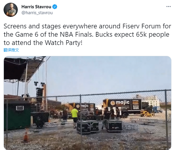Open the embedded tweet video thumbnail

point(87,103)
